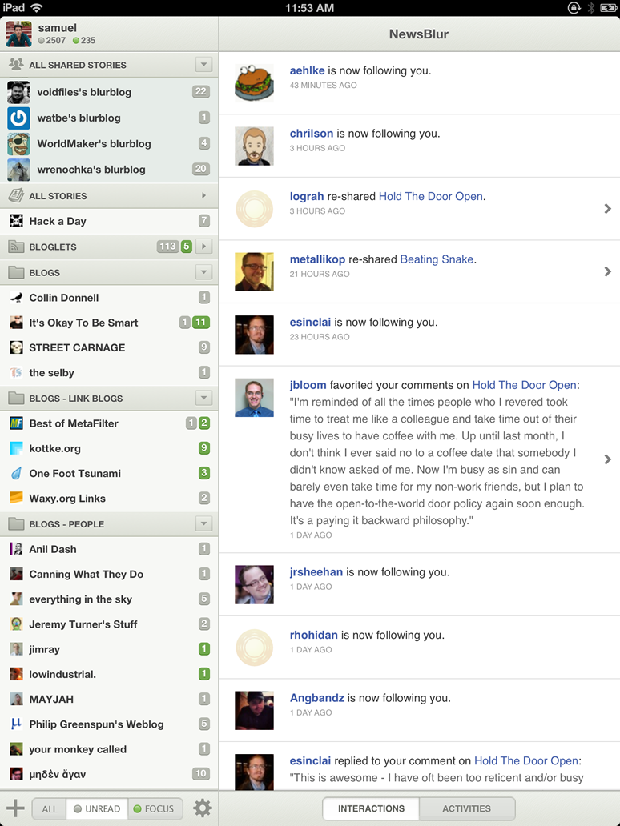
Task: Tap the Hack a Day skull icon
Action: (x=16, y=221)
